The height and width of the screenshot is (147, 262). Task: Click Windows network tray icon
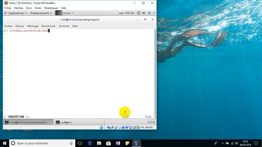[232, 143]
